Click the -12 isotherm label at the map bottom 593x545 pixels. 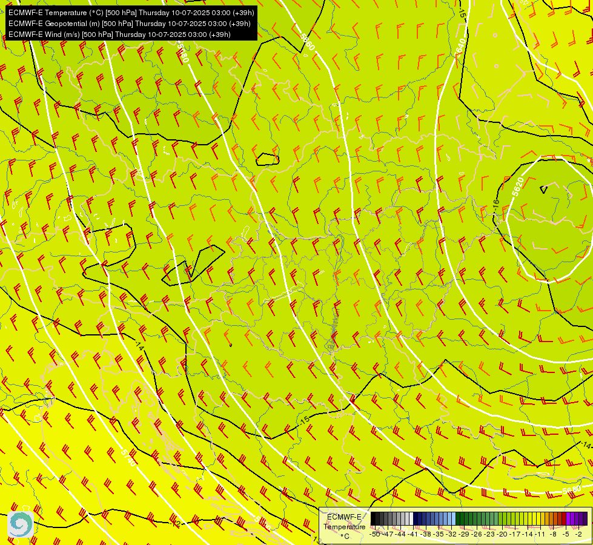point(175,524)
